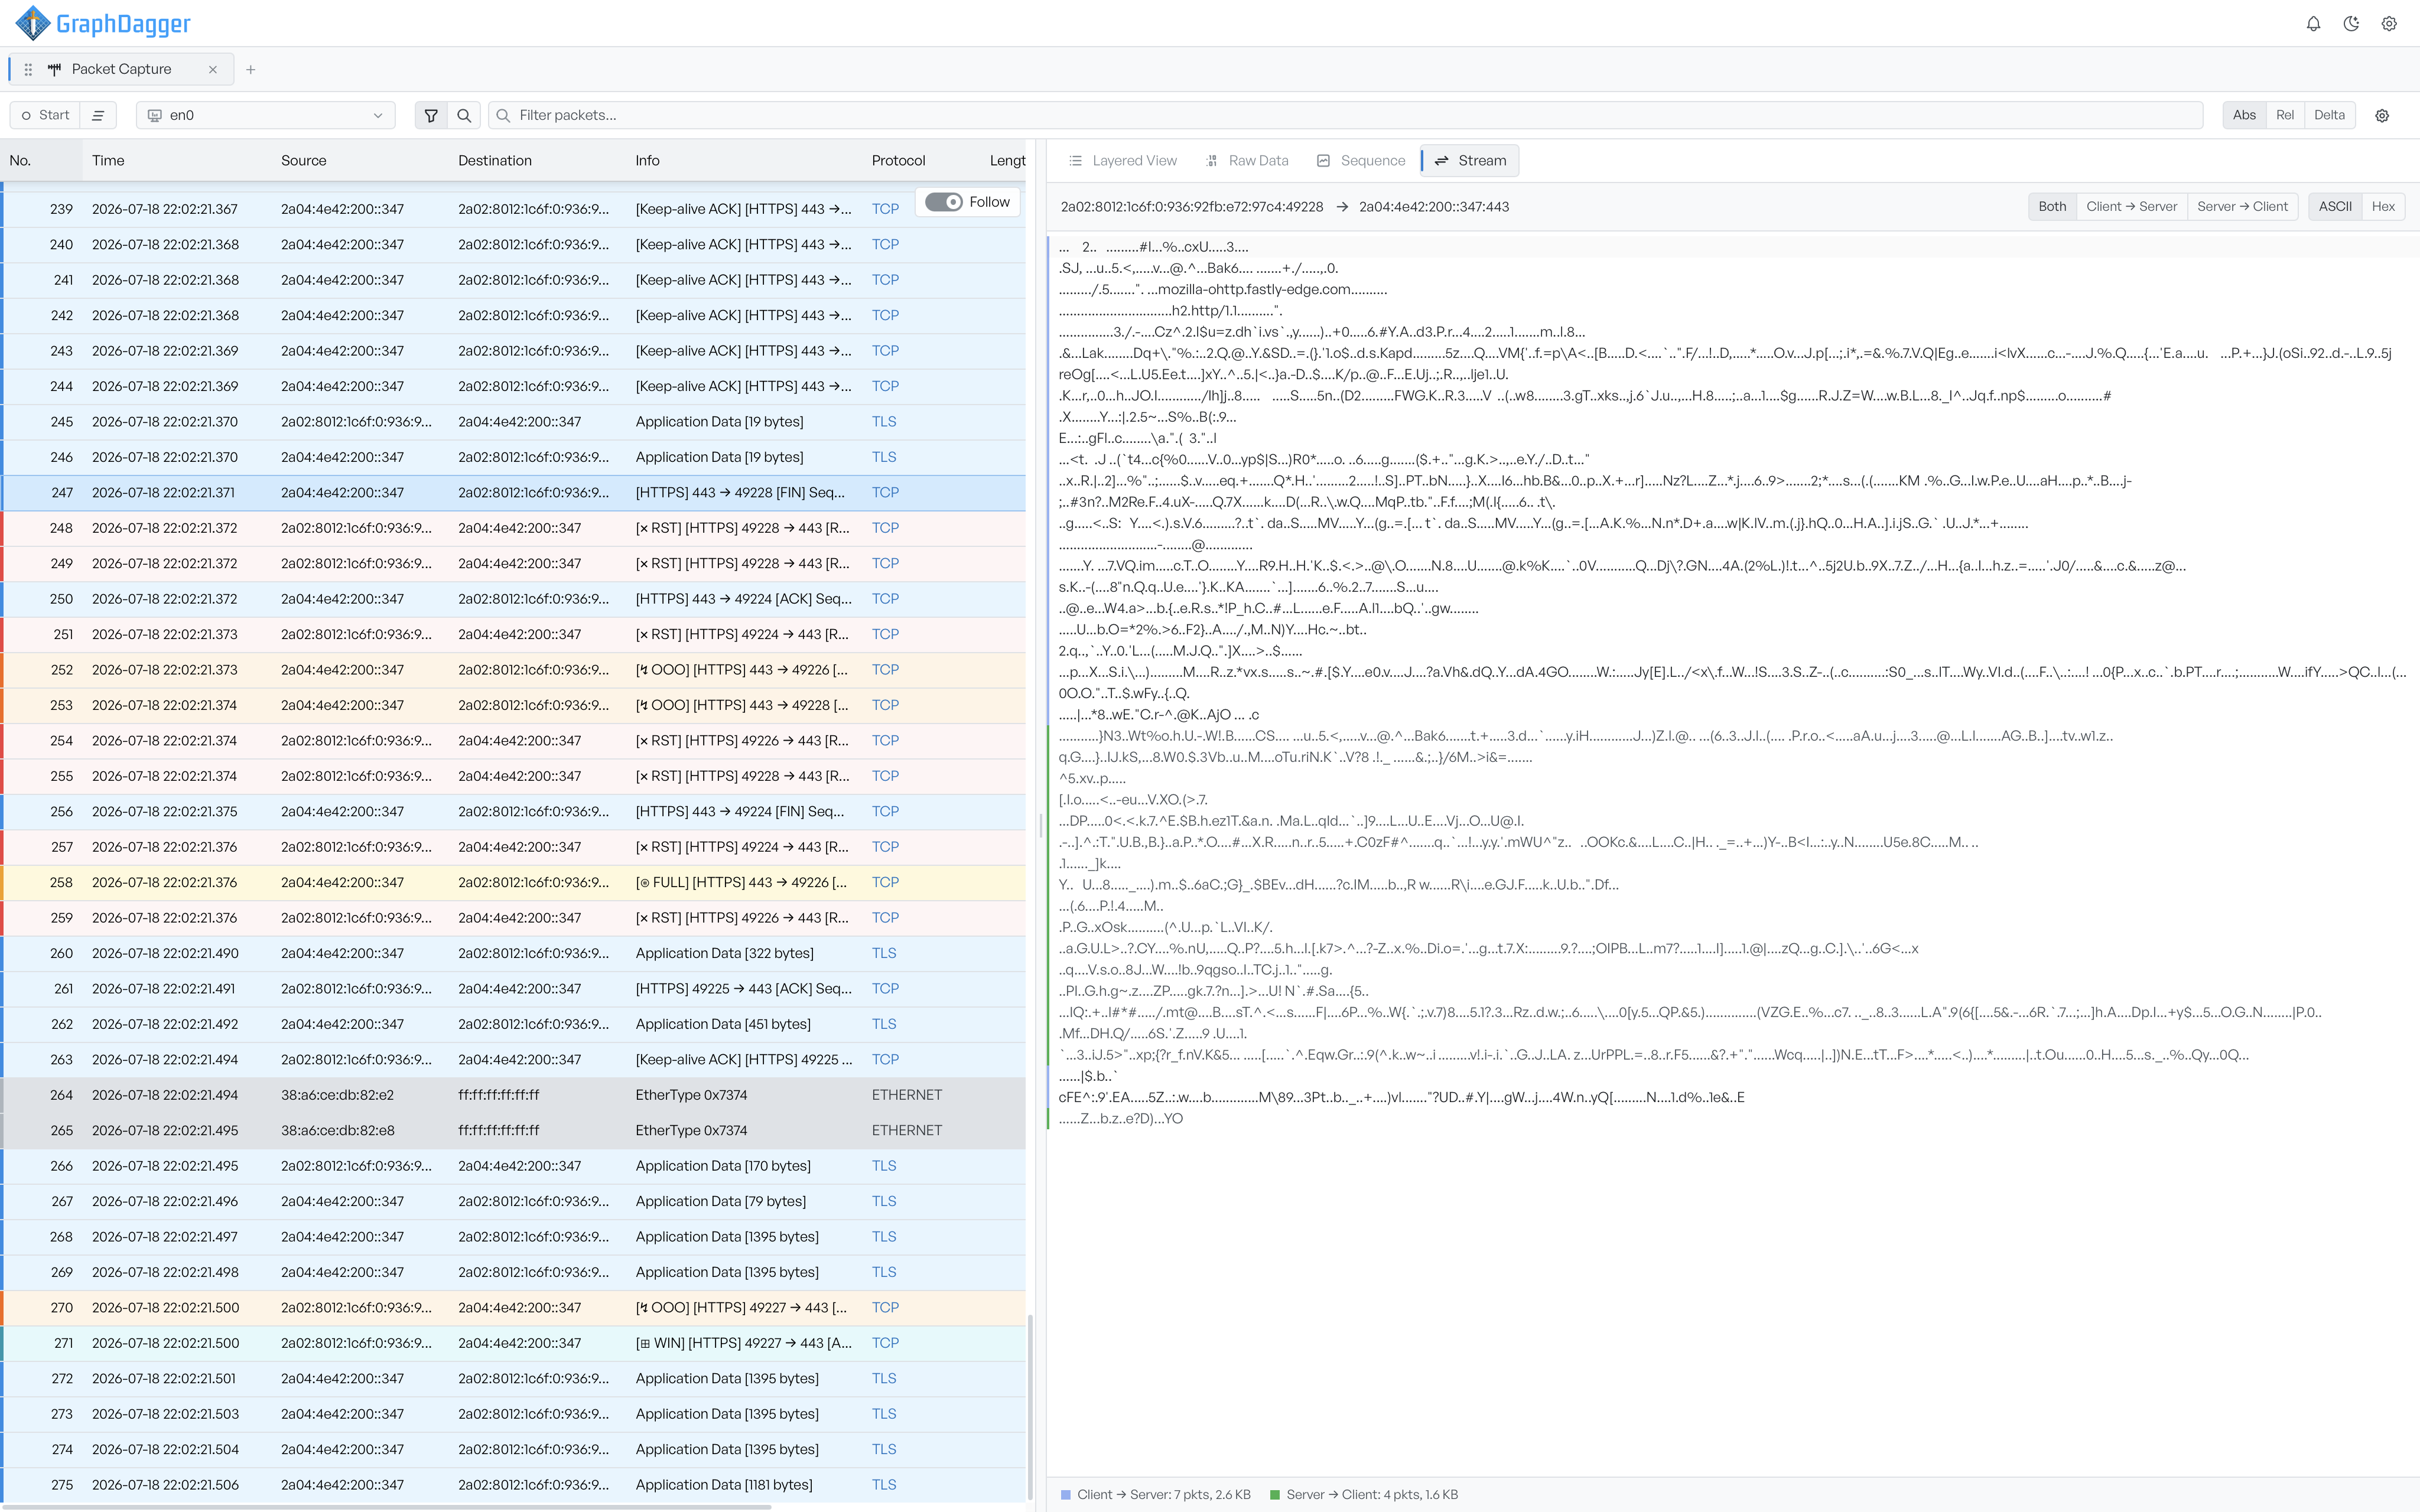This screenshot has width=2420, height=1512.
Task: Select Delta time display mode
Action: (2329, 115)
